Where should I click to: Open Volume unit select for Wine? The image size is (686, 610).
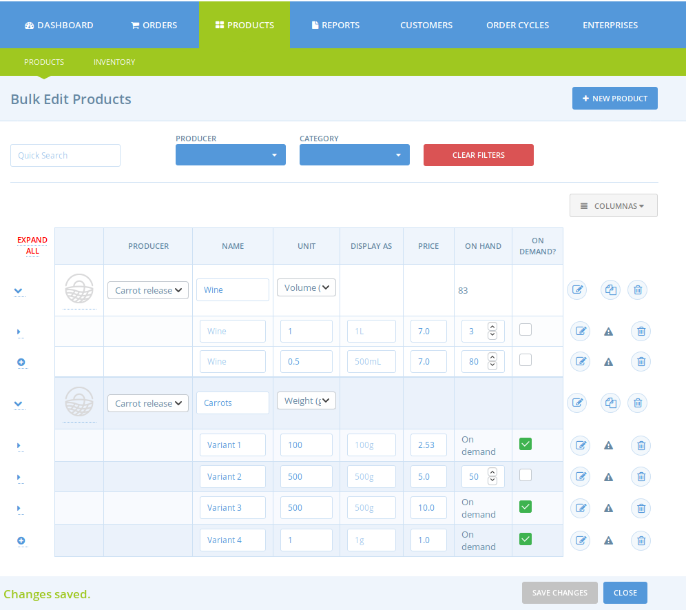[306, 287]
